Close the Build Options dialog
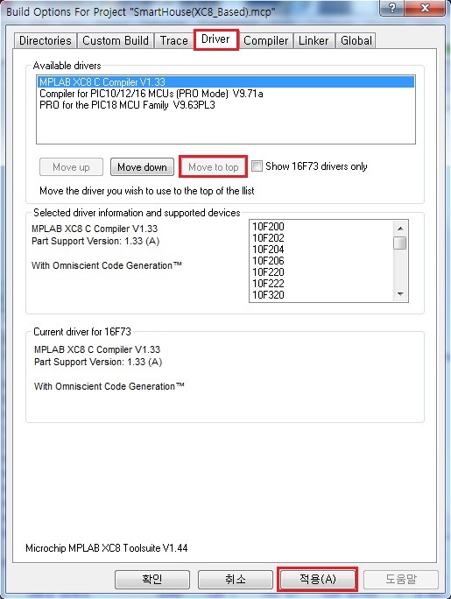This screenshot has width=451, height=599. click(x=425, y=8)
